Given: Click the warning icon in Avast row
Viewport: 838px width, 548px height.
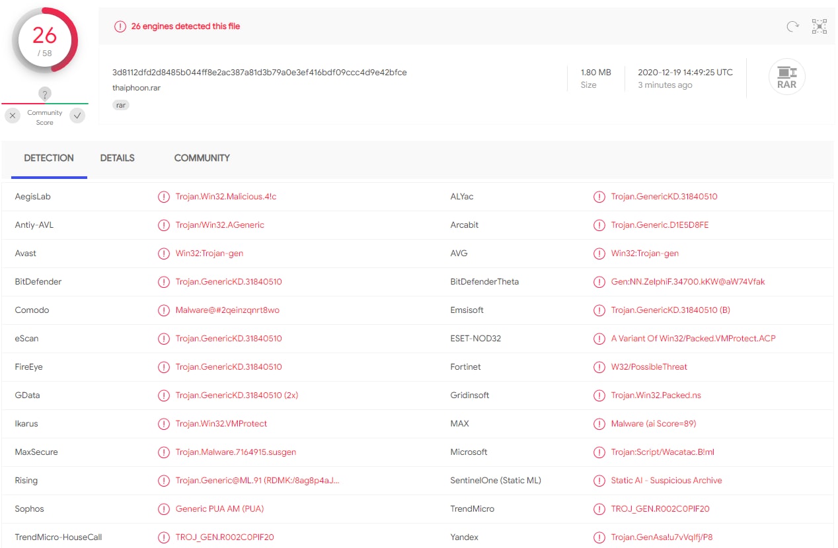Looking at the screenshot, I should point(163,254).
